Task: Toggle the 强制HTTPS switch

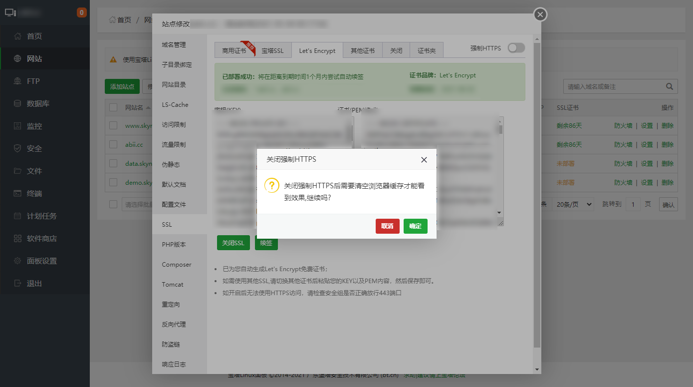Action: click(x=516, y=48)
